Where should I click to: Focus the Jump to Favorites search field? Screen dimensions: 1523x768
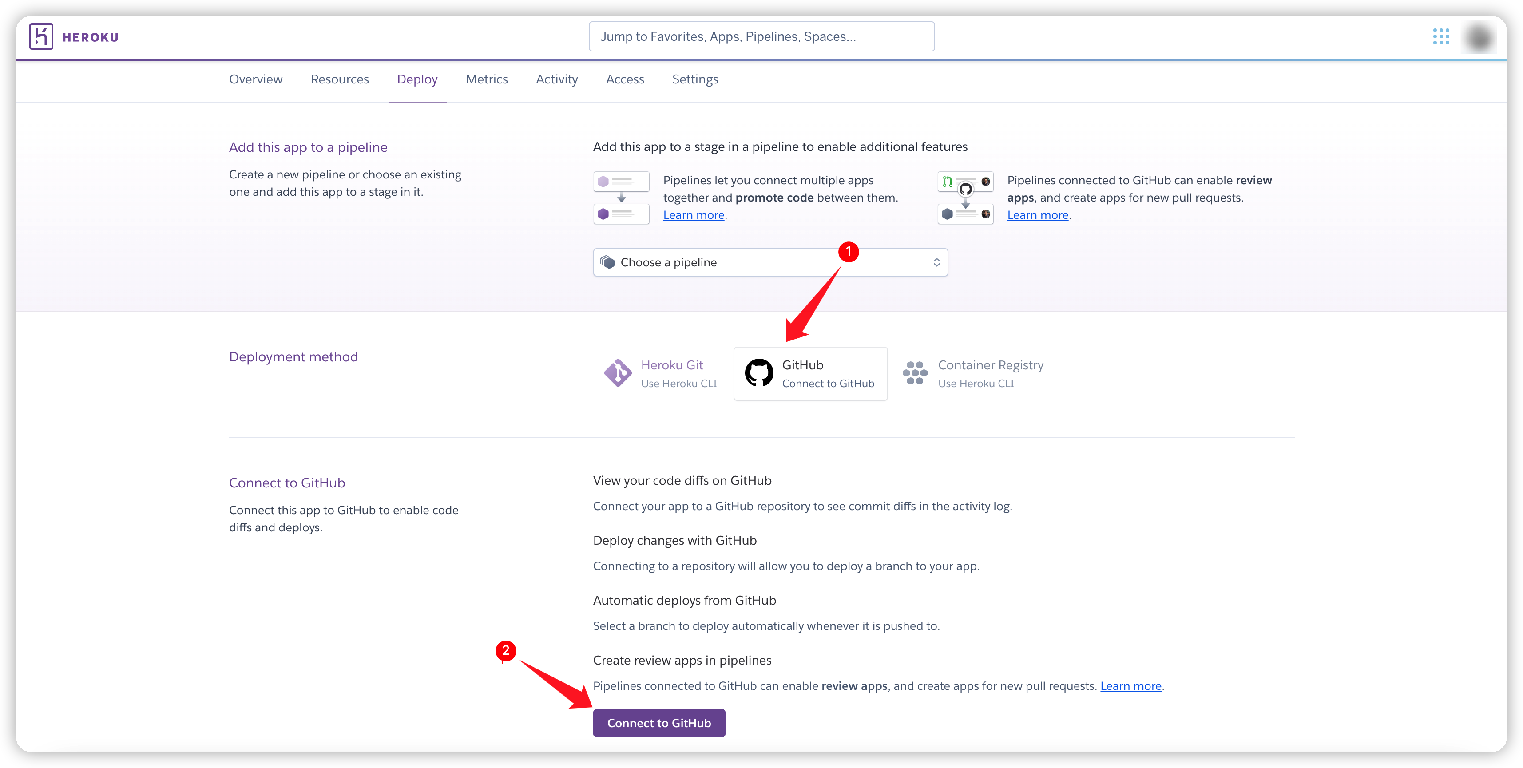click(x=761, y=37)
